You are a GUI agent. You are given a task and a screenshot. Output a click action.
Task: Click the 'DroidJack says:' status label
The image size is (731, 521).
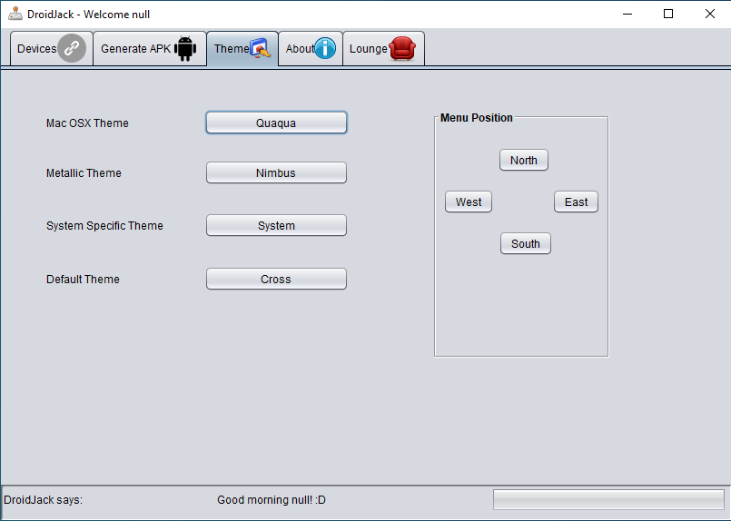43,499
